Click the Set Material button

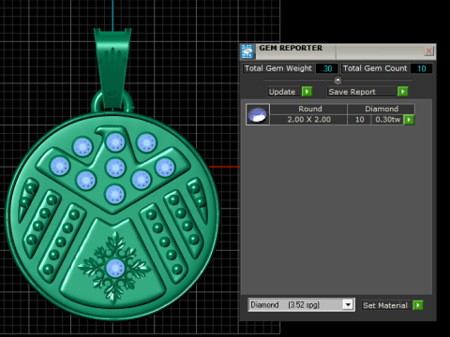click(x=386, y=305)
